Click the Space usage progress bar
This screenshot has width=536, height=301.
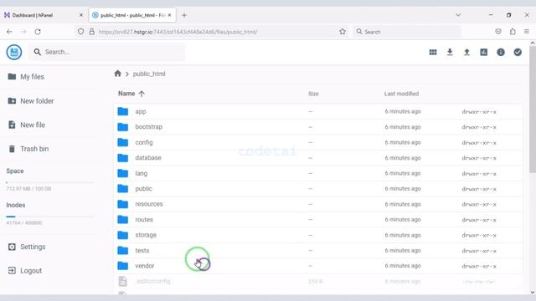point(50,182)
